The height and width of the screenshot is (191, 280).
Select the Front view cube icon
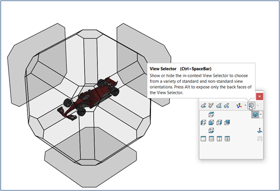point(211,123)
